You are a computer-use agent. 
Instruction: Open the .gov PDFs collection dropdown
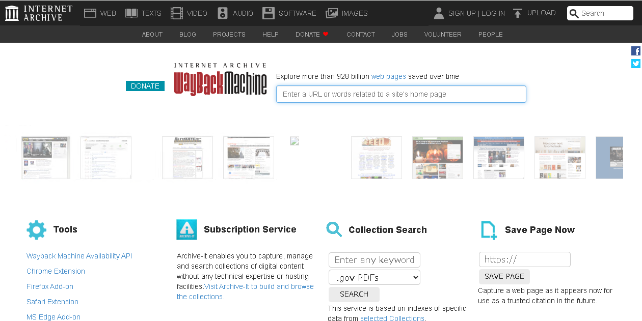pos(374,277)
